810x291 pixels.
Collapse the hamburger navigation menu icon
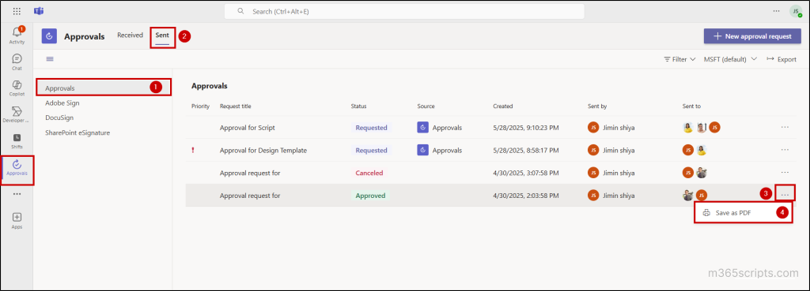[x=50, y=58]
